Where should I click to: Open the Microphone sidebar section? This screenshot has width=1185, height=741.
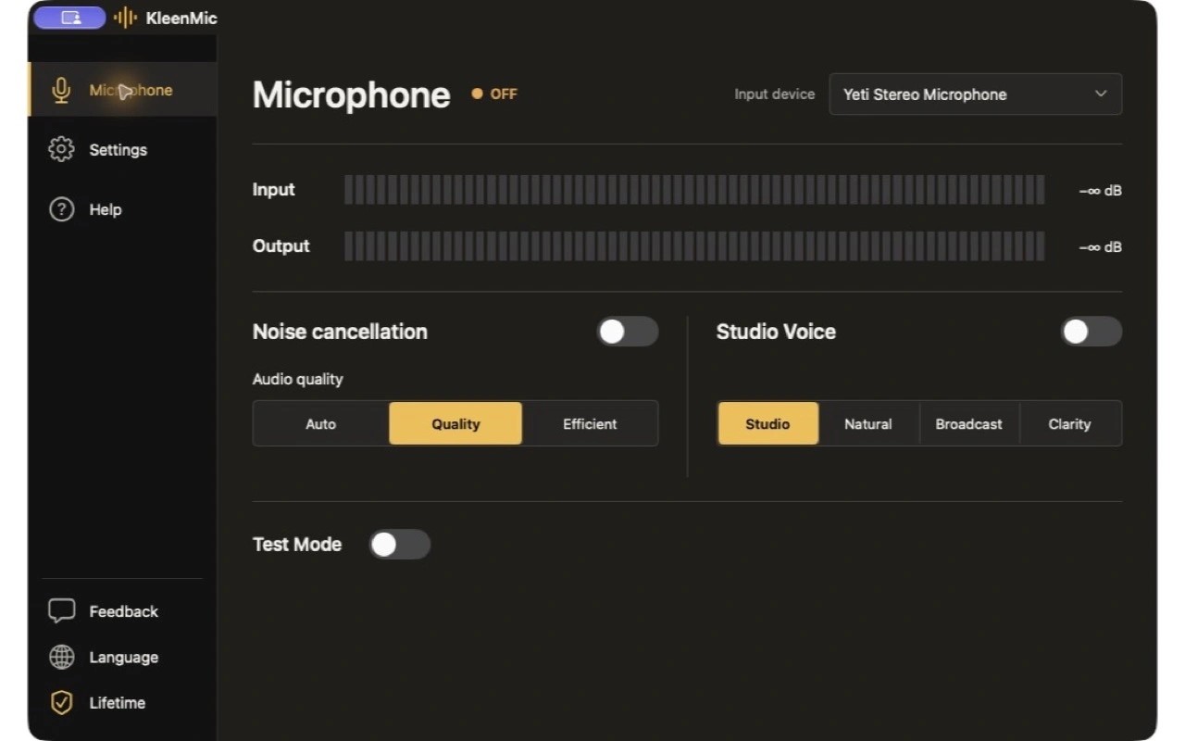coord(123,90)
